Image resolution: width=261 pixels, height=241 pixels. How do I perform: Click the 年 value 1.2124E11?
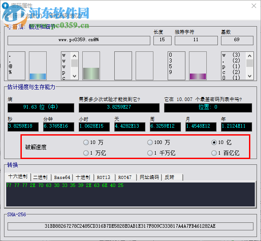[x=237, y=127]
